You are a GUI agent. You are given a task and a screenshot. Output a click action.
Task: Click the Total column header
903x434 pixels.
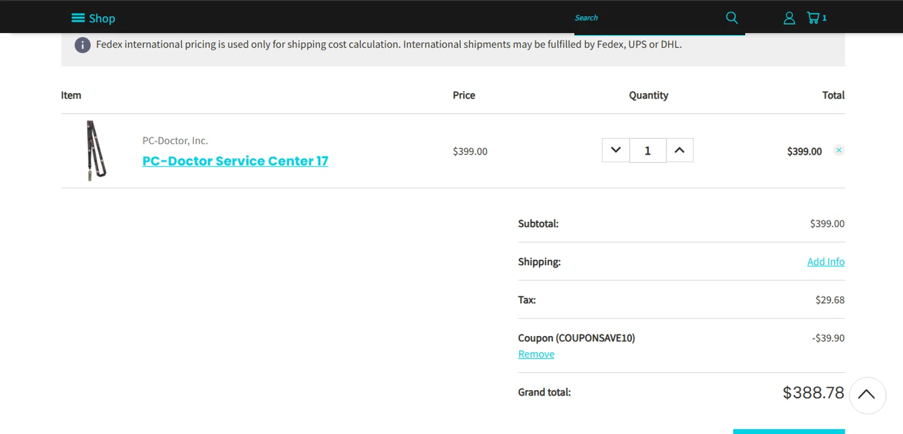[833, 95]
